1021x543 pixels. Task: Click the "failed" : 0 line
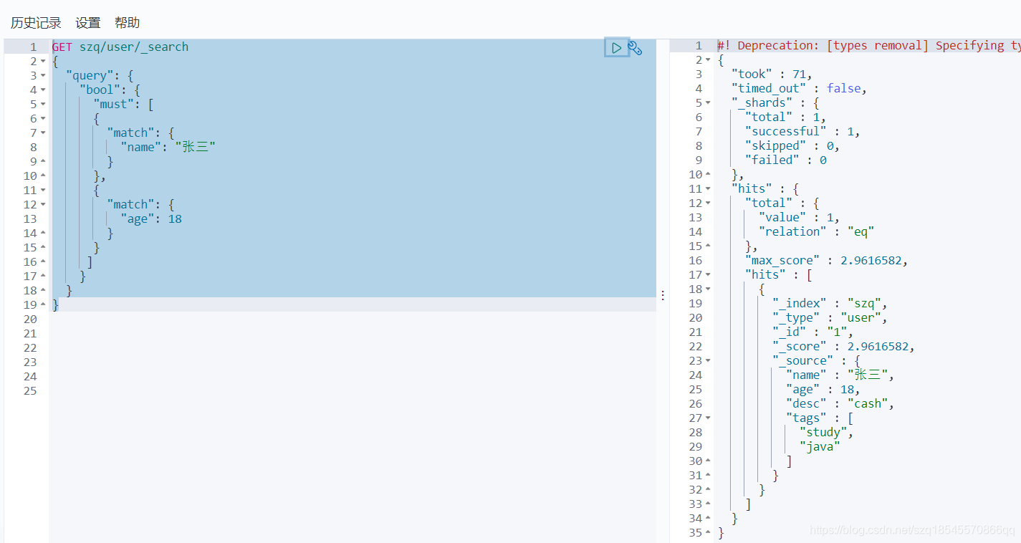[786, 160]
